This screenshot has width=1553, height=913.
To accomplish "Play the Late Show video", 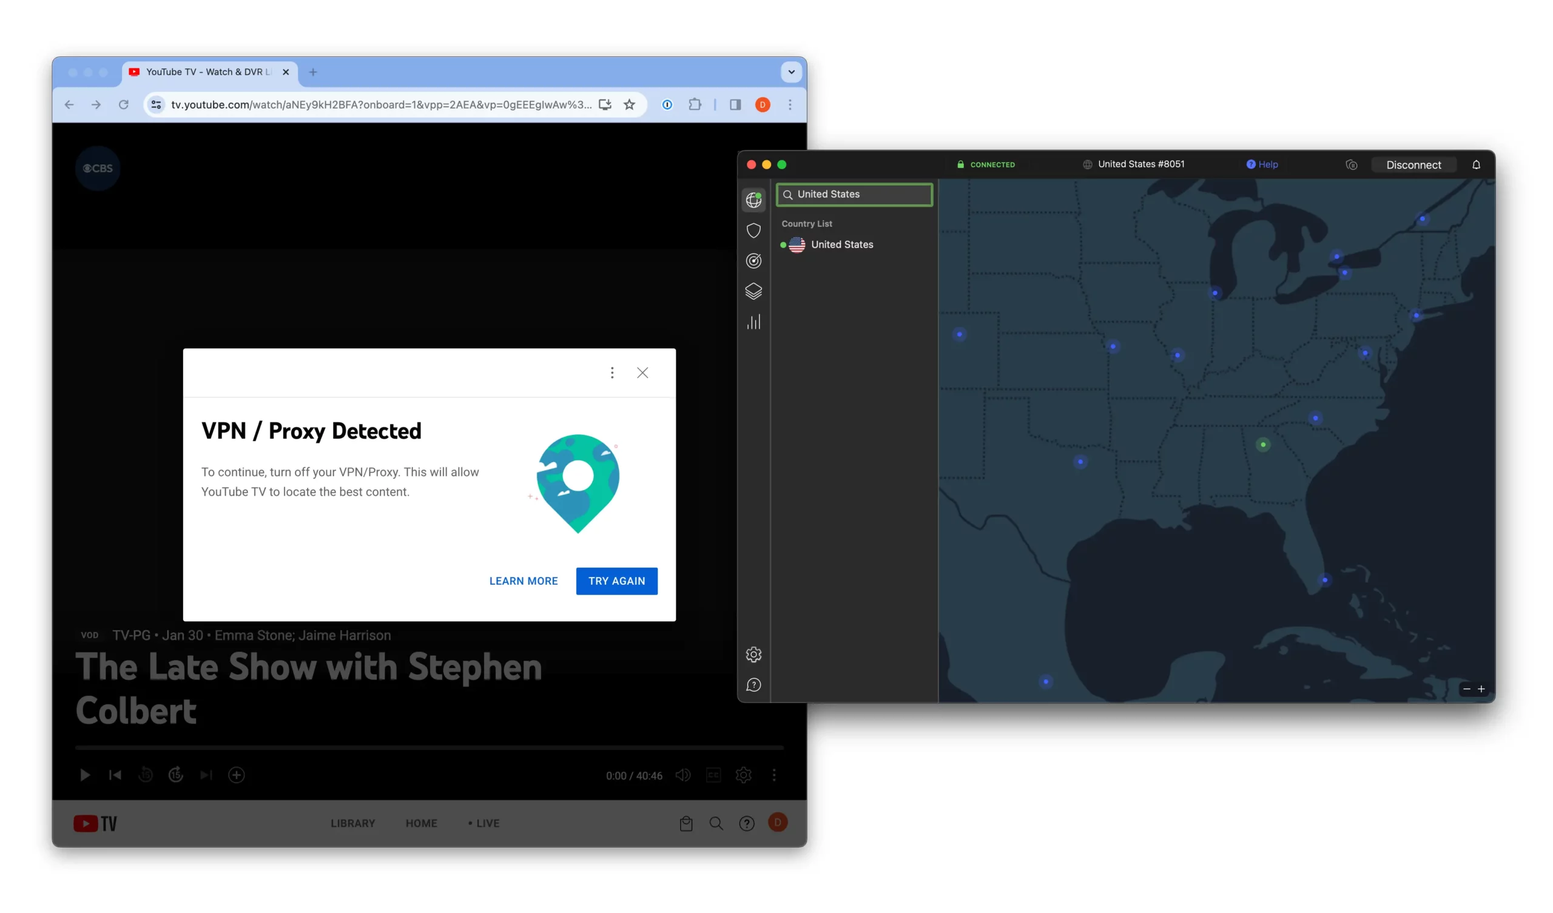I will 85,775.
